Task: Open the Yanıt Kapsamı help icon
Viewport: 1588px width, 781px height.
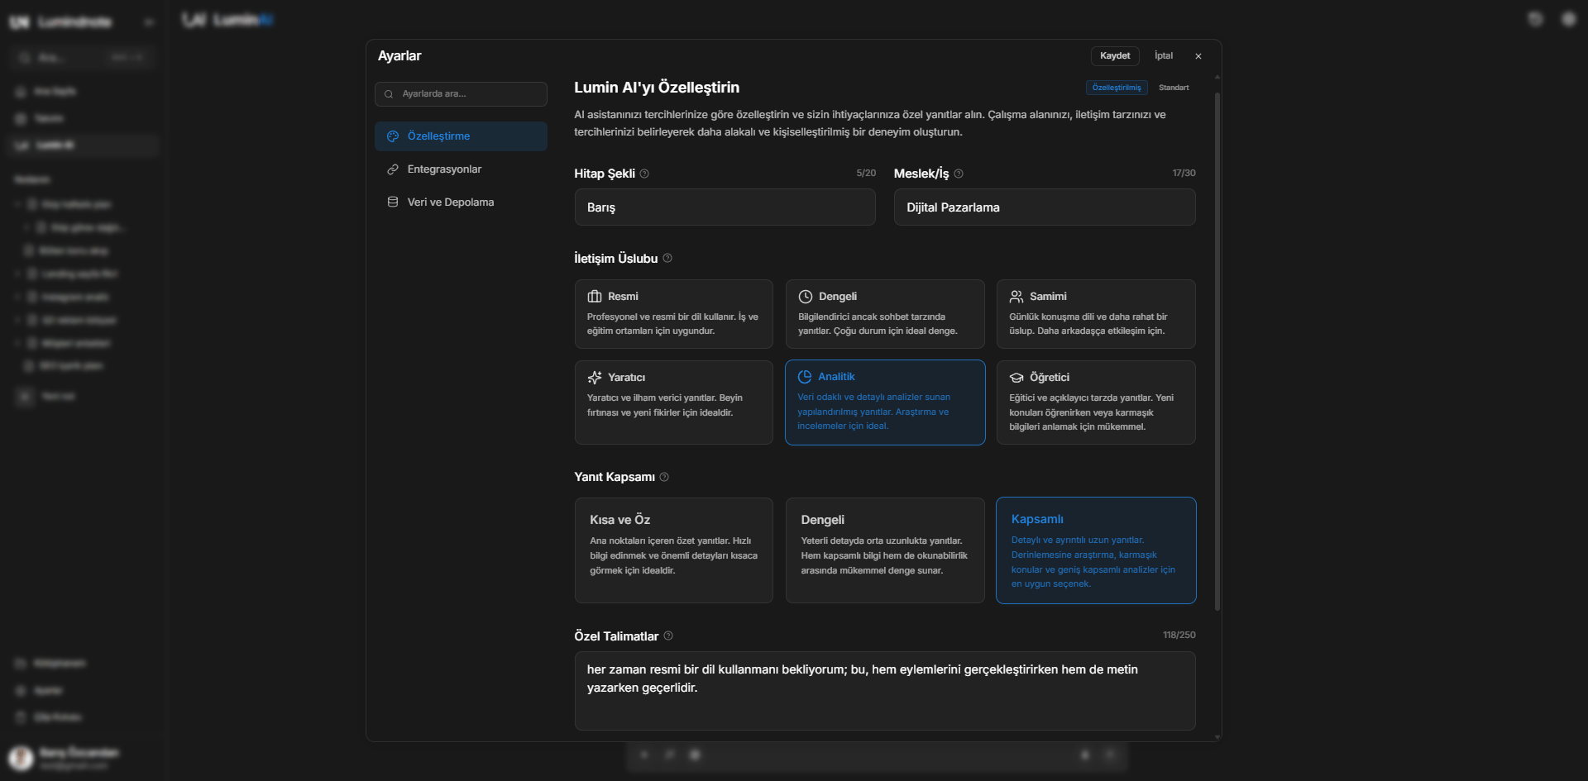Action: pyautogui.click(x=664, y=477)
